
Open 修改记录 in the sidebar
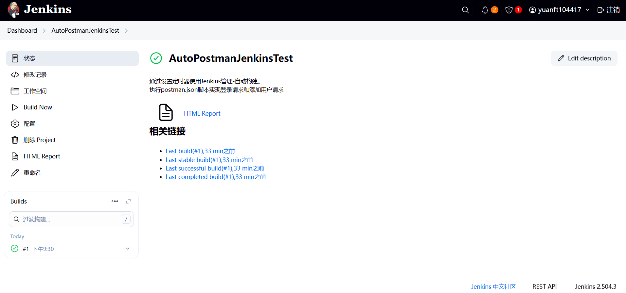(72, 74)
